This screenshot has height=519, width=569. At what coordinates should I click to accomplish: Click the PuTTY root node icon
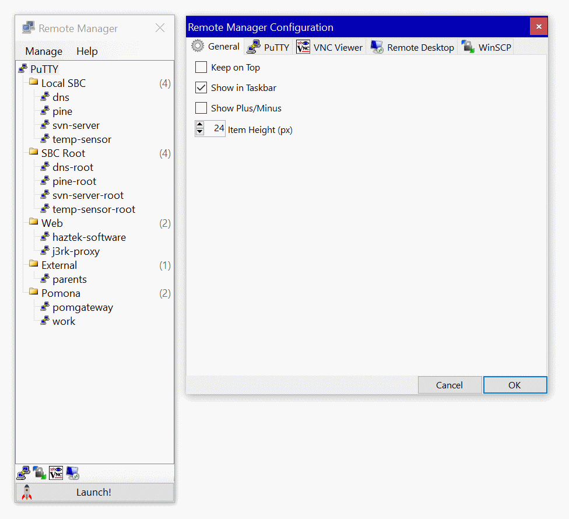[x=23, y=69]
